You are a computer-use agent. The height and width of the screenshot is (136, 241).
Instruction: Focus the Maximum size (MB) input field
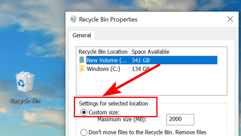(180, 119)
